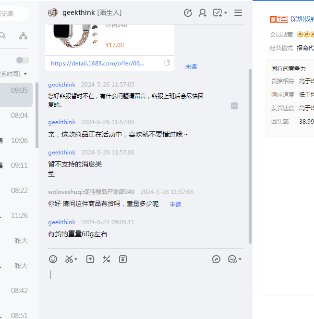
Task: Click the geekthink sender name at 09:05:11
Action: click(62, 222)
